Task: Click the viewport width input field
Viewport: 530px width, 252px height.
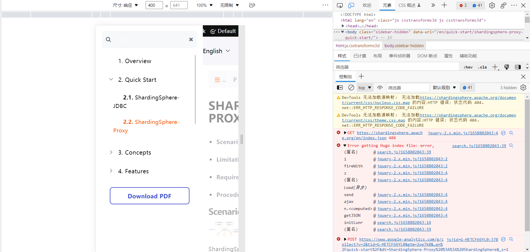Action: click(x=154, y=5)
